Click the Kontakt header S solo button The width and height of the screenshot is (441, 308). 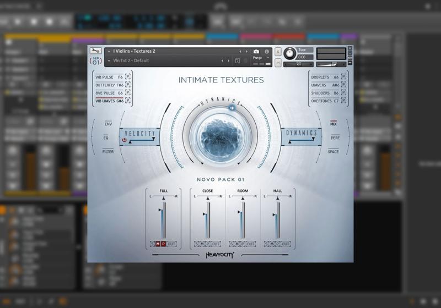coord(278,52)
